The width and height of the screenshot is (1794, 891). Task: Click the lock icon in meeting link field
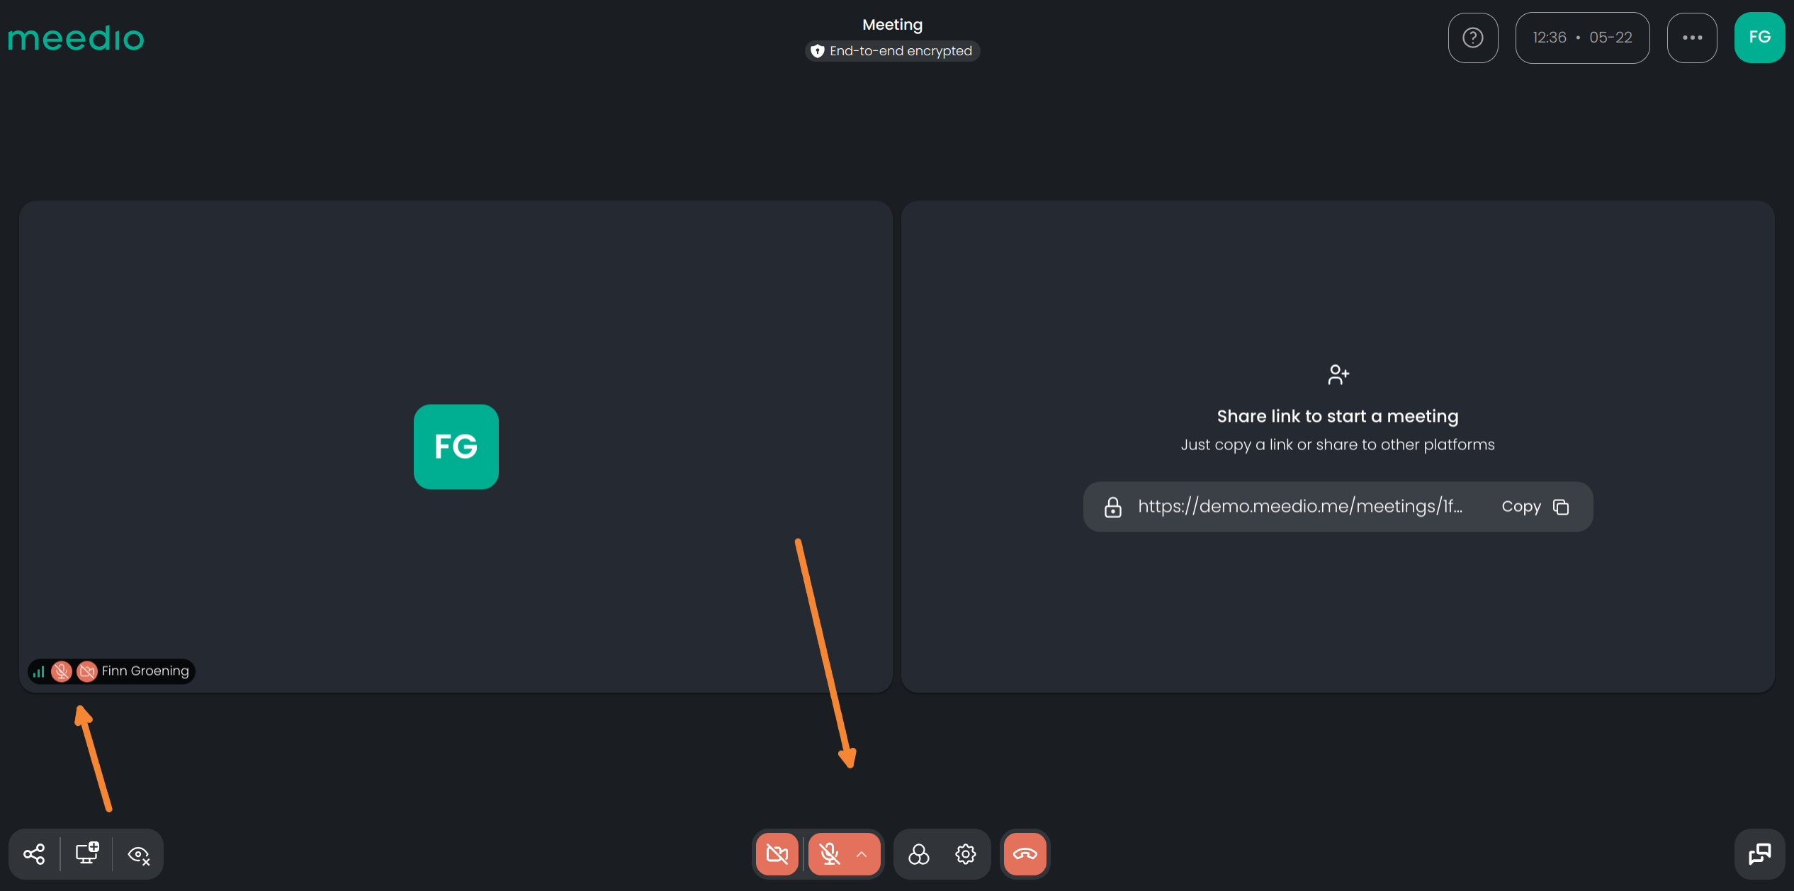1112,507
